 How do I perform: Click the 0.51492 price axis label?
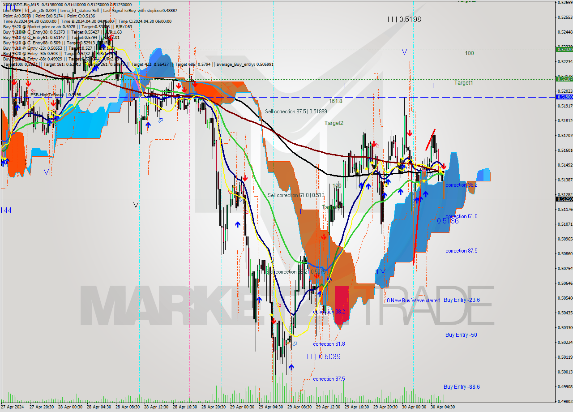tap(565, 165)
